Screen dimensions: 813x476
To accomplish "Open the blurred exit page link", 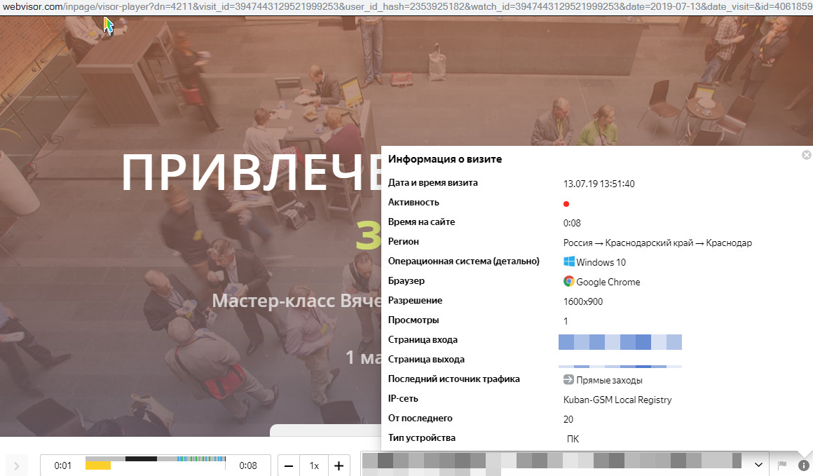I will coord(620,365).
